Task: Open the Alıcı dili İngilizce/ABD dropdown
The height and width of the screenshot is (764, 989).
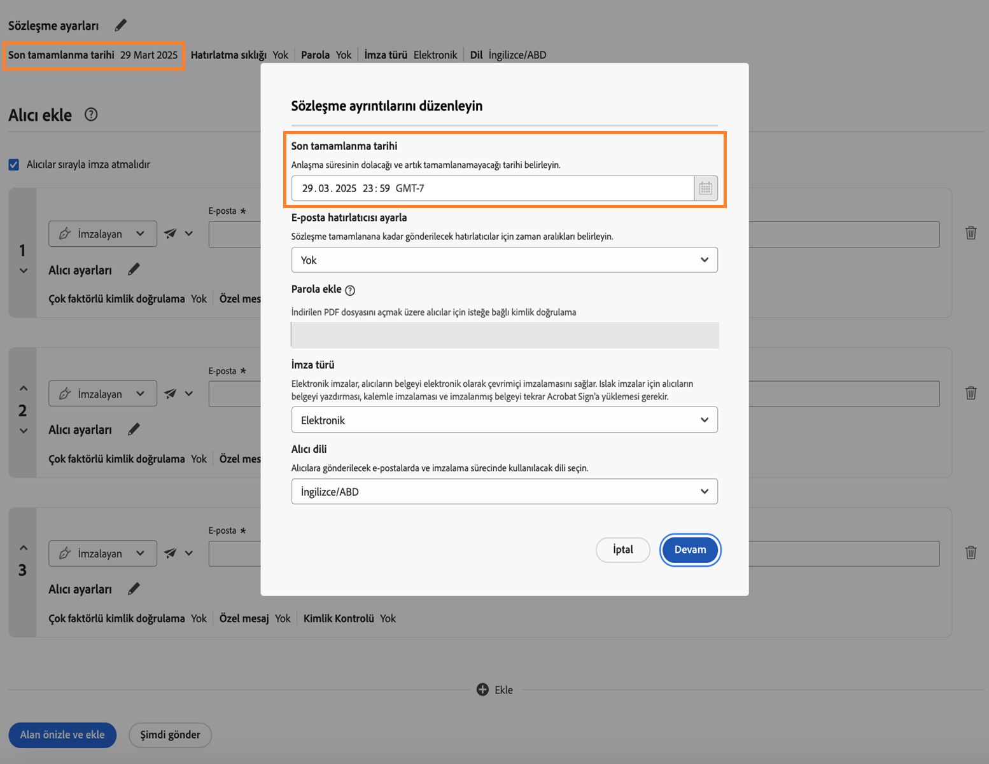Action: pyautogui.click(x=505, y=491)
